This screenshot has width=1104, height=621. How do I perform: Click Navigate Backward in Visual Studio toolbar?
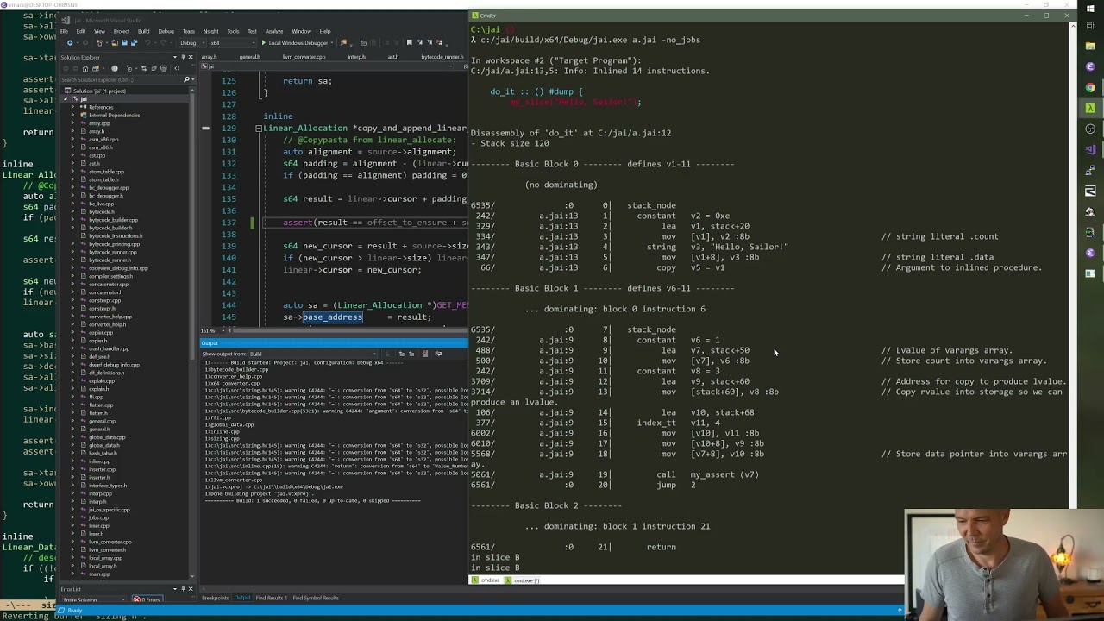coord(70,43)
